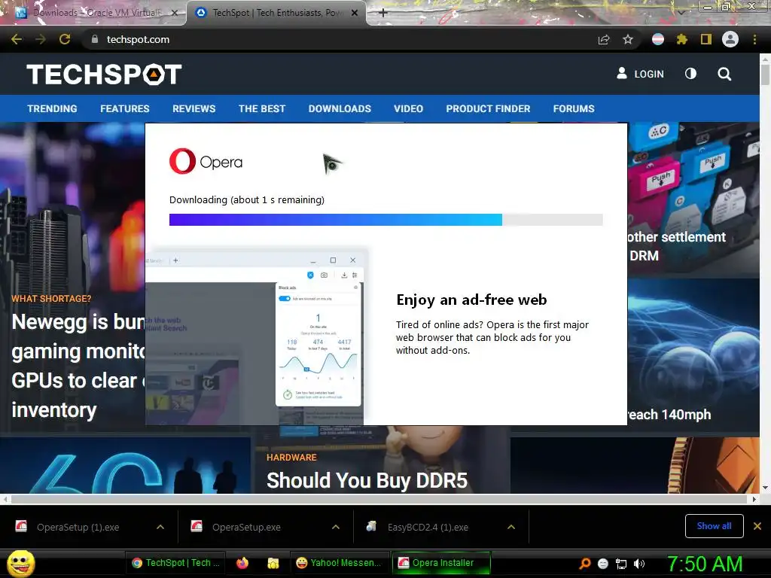Go back using the browser back arrow
This screenshot has height=578, width=771.
(x=17, y=39)
